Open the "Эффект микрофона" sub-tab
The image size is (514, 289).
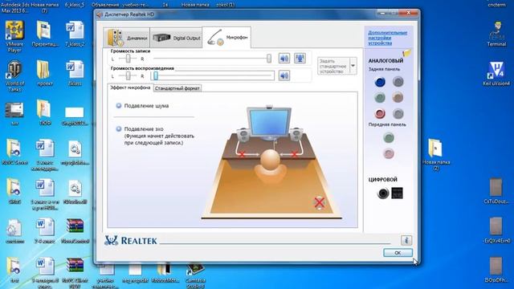click(130, 88)
